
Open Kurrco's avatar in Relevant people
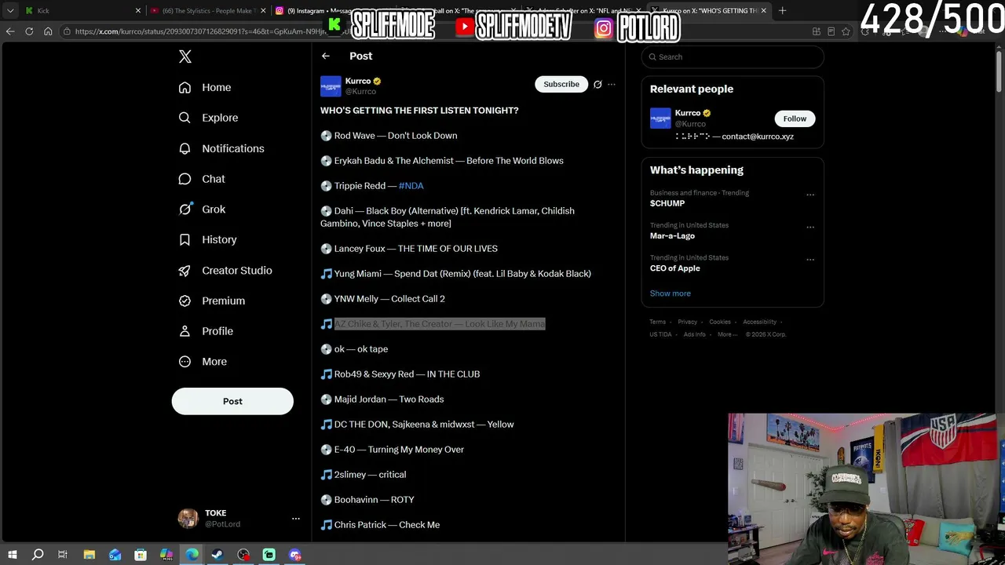point(660,118)
